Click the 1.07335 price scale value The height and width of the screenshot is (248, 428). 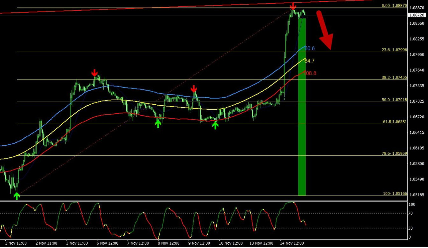click(417, 86)
